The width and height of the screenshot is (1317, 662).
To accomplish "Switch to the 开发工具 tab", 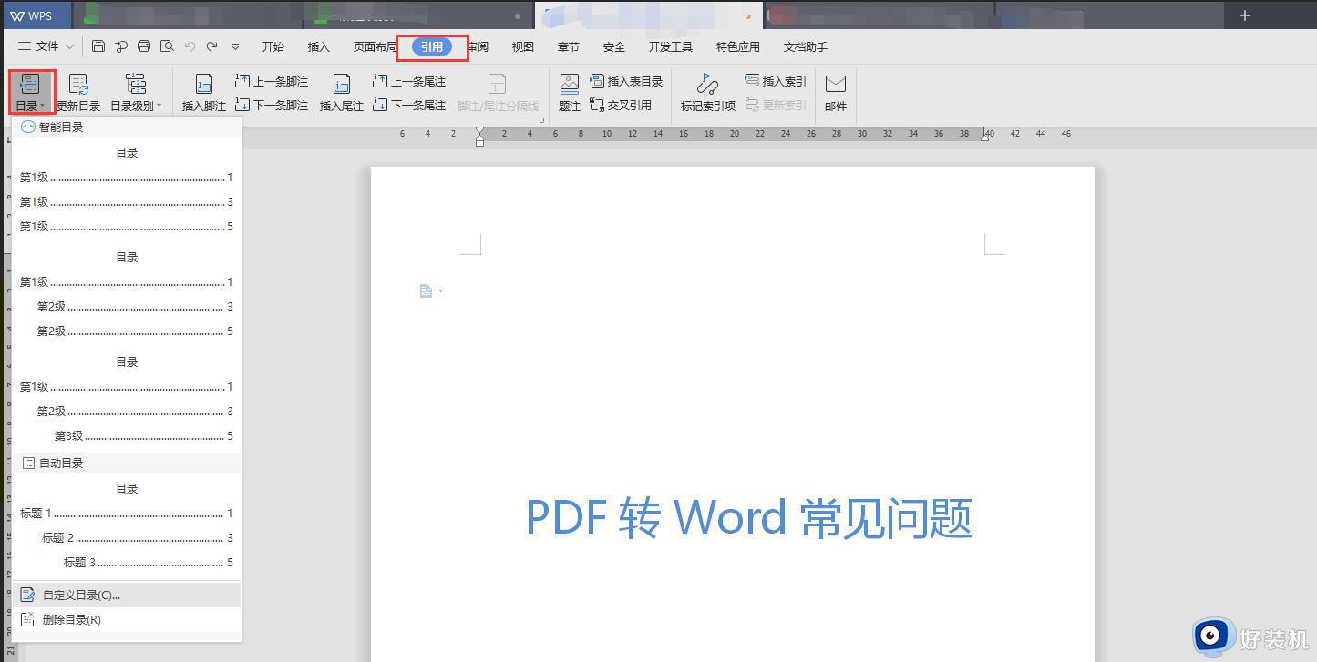I will (671, 46).
